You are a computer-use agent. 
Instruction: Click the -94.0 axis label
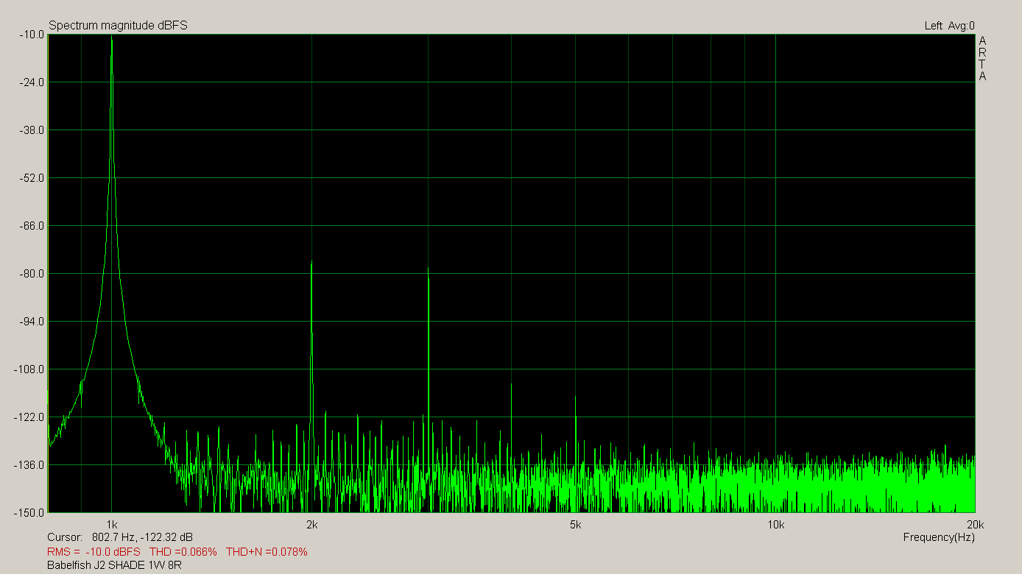click(x=31, y=322)
